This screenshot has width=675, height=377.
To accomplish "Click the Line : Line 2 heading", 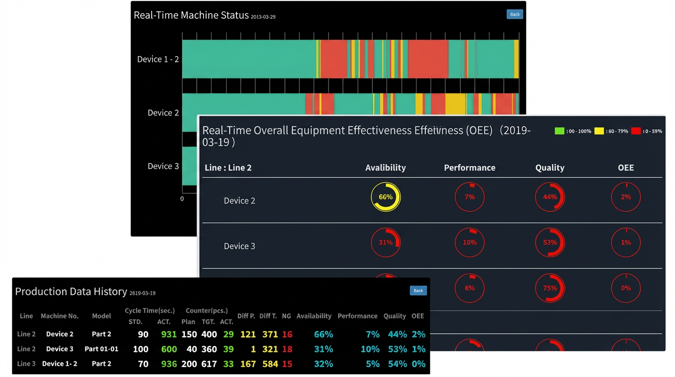I will (x=228, y=168).
